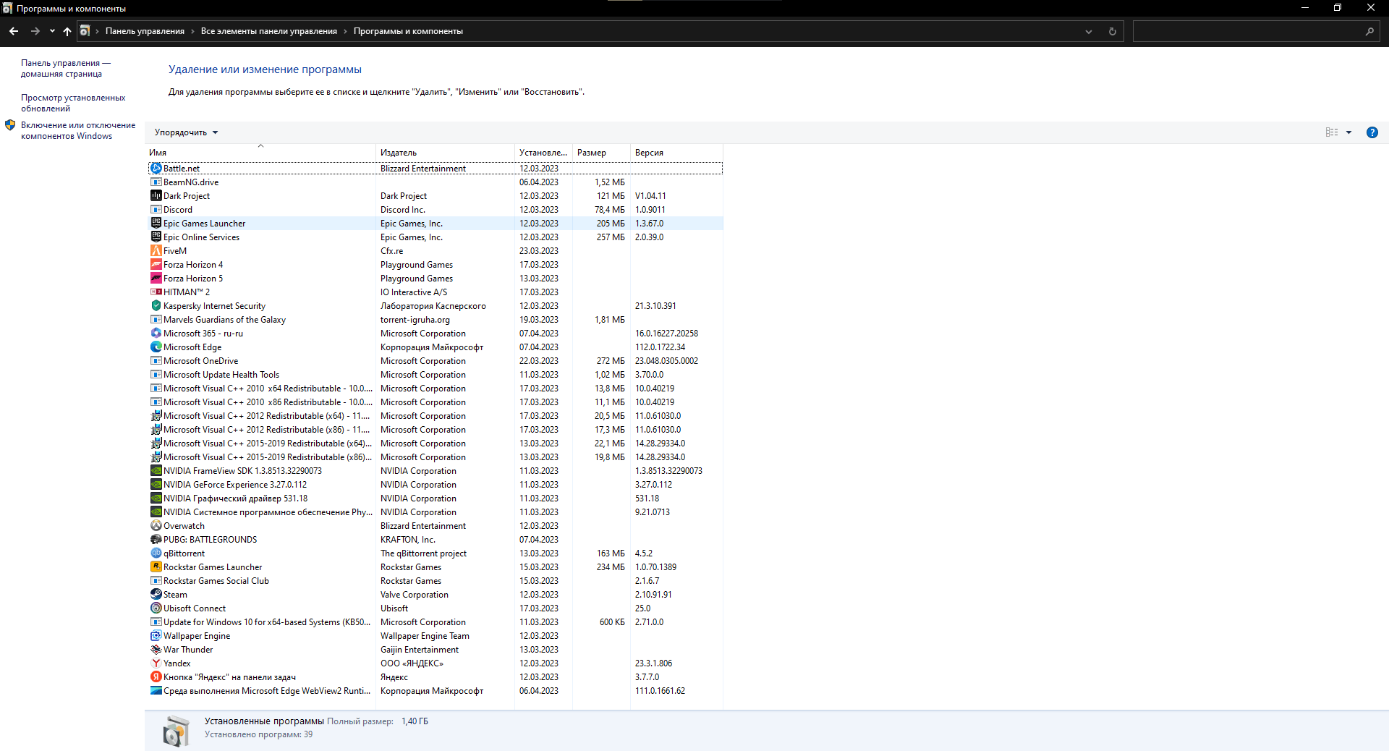Select NVIDIA Графический драйвер 531.18 entry
1389x751 pixels.
click(x=435, y=498)
